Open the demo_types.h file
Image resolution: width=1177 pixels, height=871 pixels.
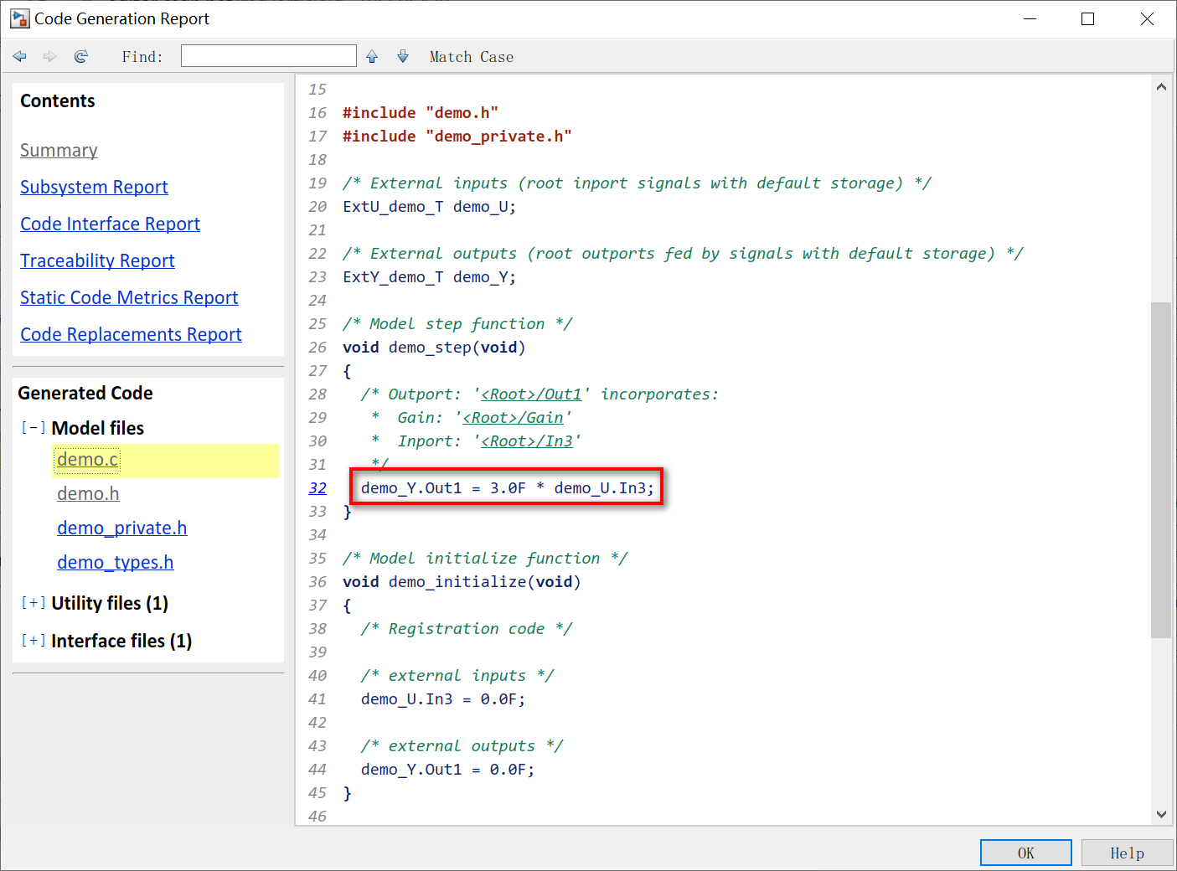116,562
